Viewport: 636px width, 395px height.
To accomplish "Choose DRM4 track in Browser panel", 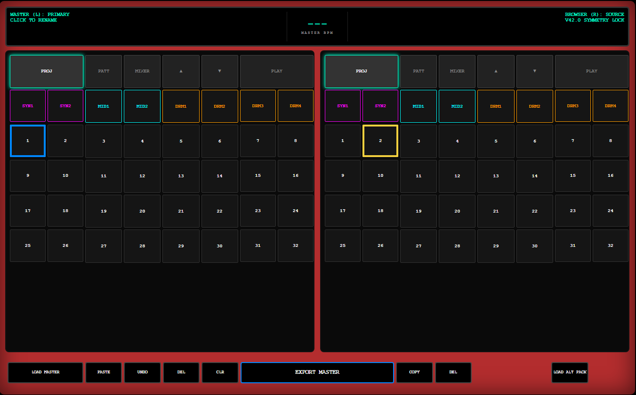I will click(611, 106).
